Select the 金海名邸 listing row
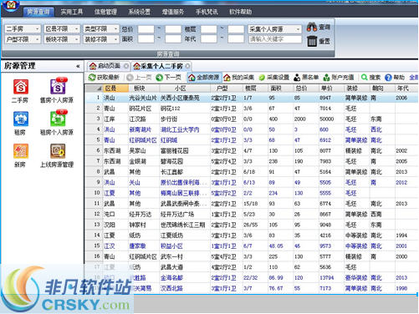Screen dimensions: 419x314 tap(252, 277)
